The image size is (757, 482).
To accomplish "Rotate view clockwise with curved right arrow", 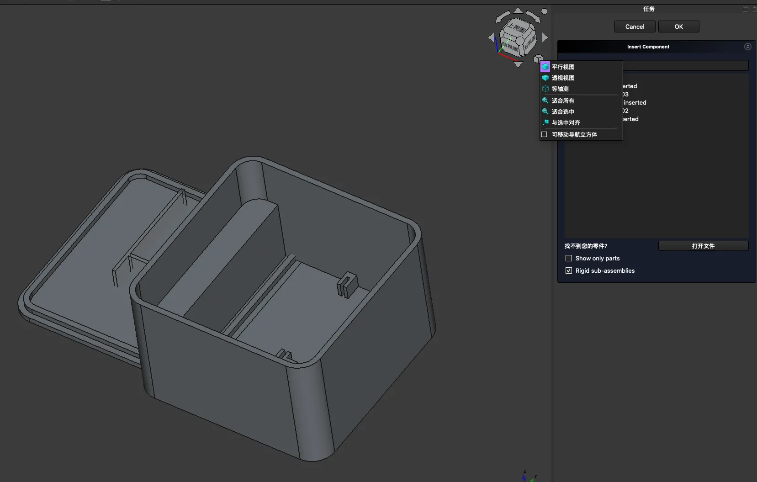I will coord(533,16).
